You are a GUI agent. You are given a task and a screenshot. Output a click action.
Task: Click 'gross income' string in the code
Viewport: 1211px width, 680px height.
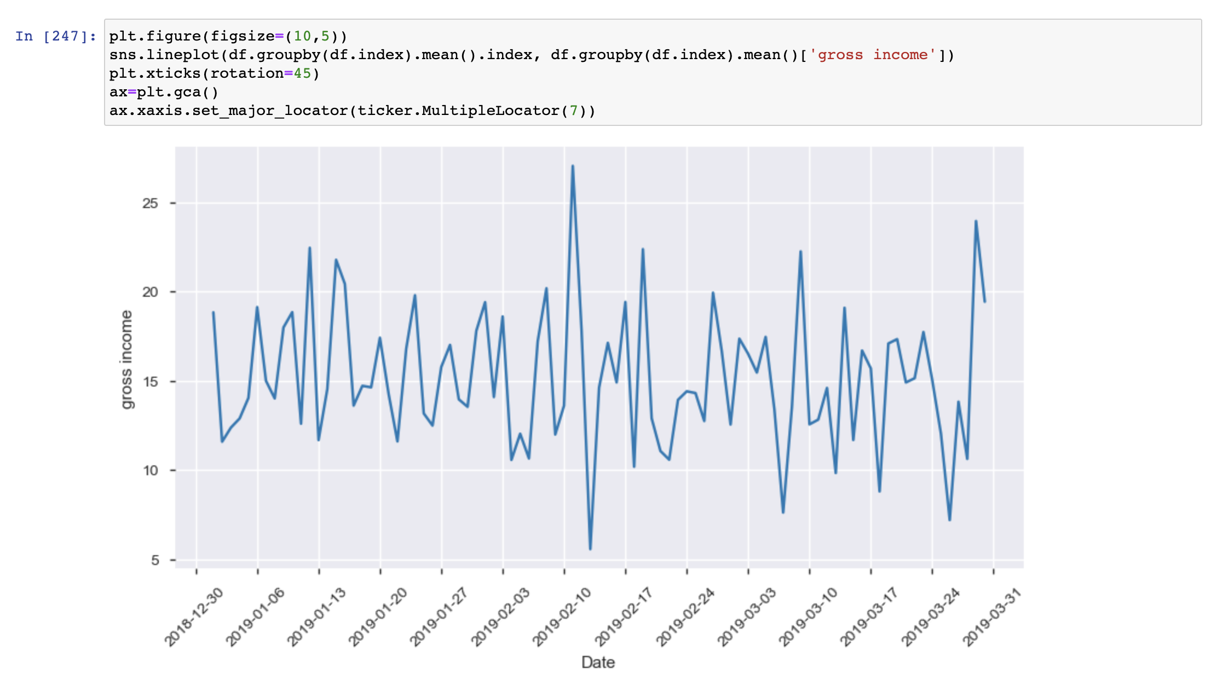[873, 55]
